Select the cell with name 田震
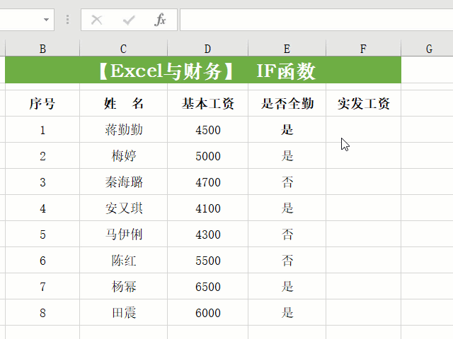The width and height of the screenshot is (453, 339). 123,312
